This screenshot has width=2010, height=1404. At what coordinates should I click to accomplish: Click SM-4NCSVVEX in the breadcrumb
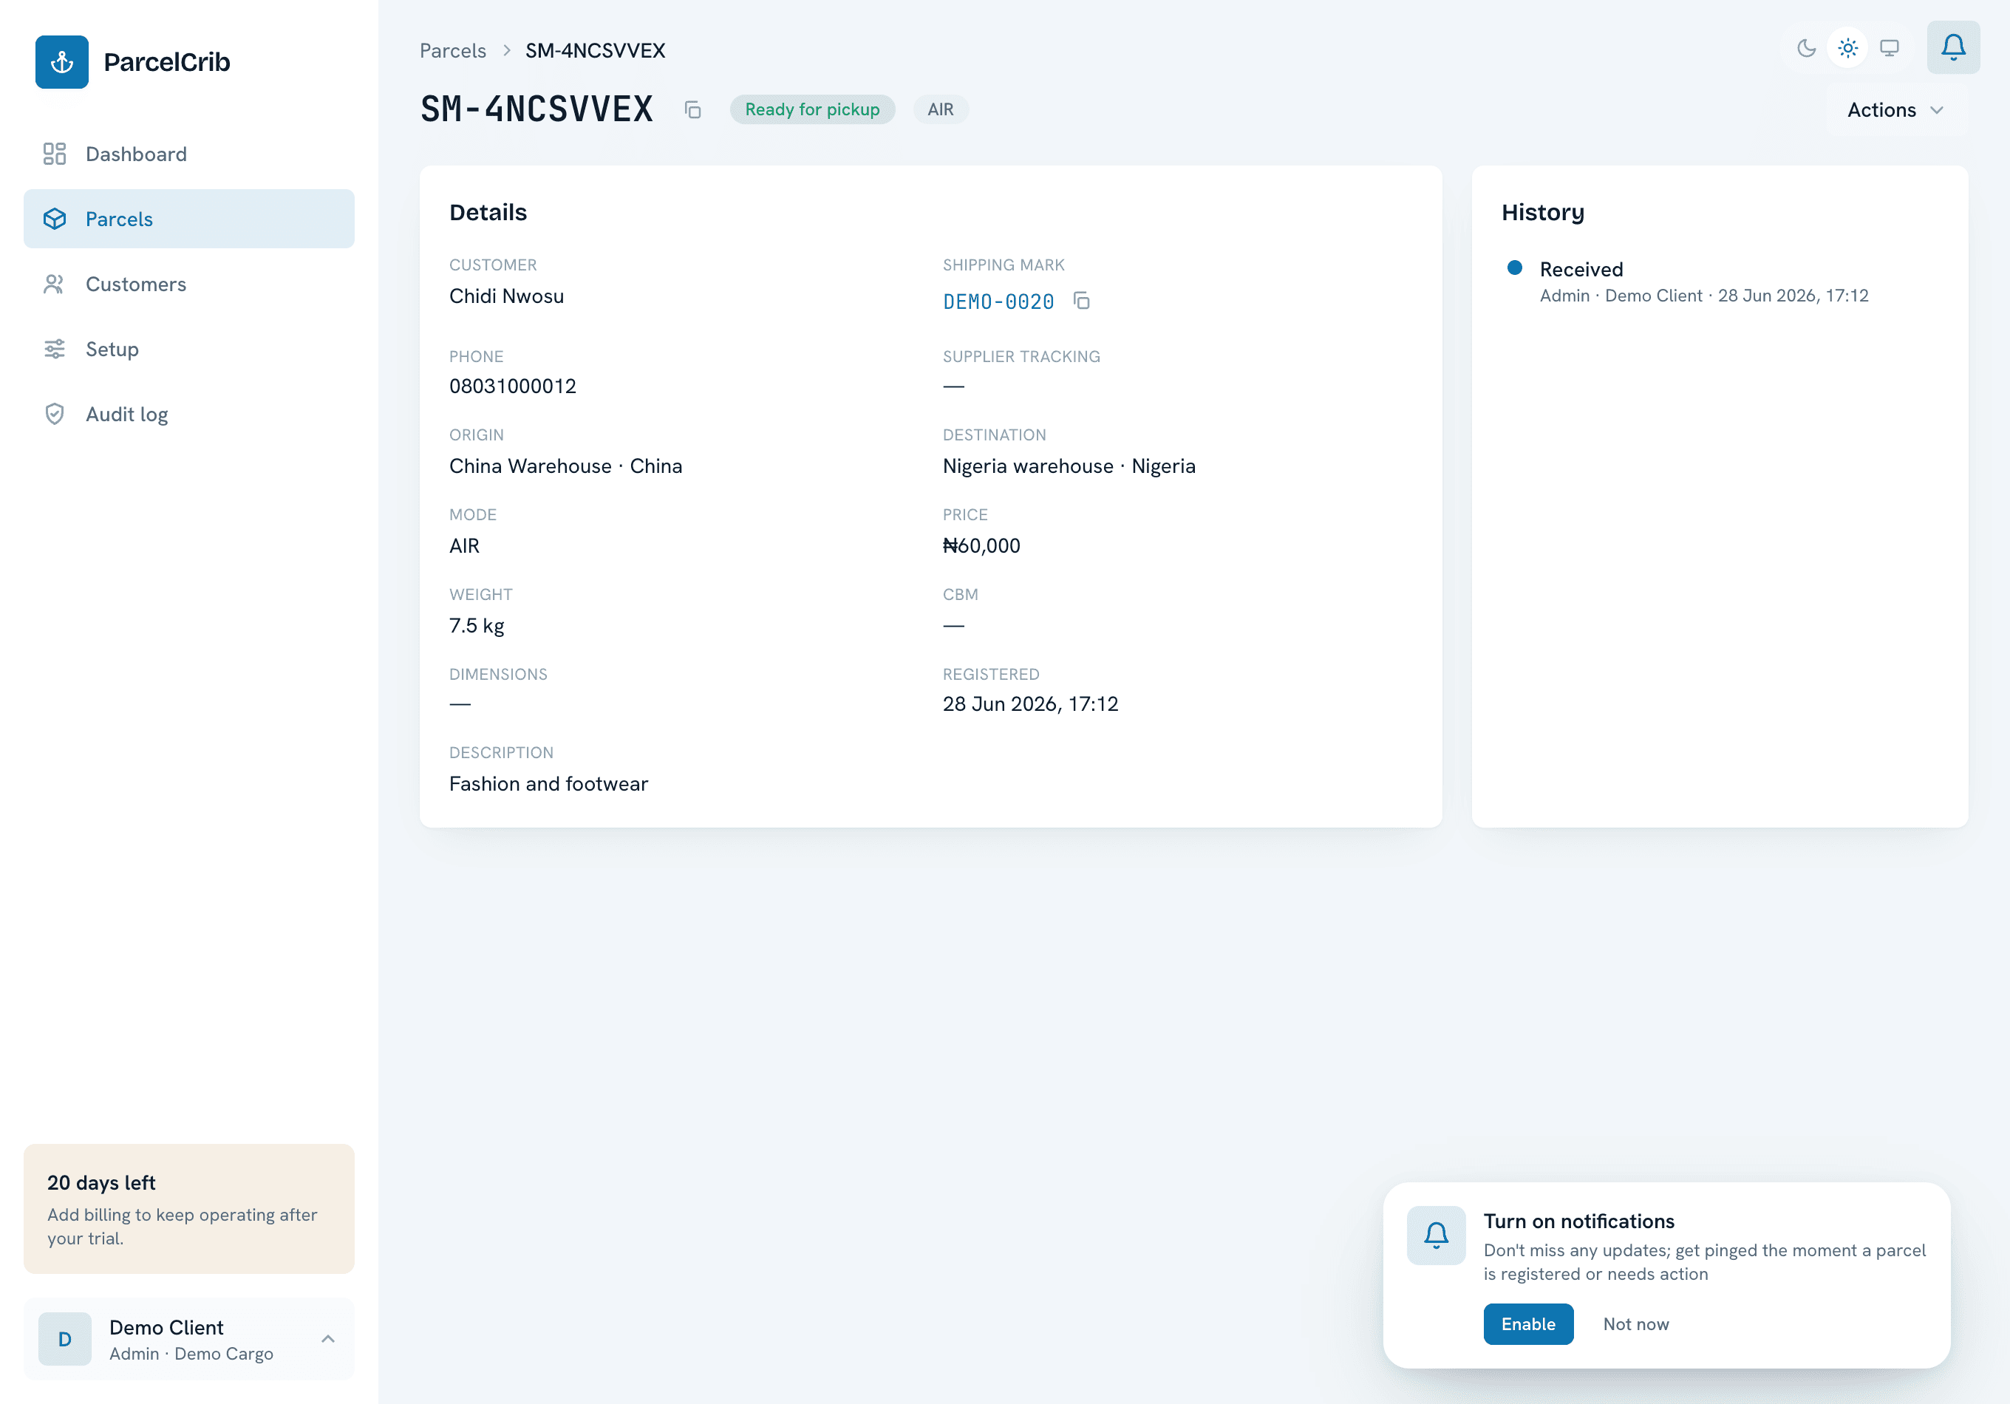coord(594,51)
